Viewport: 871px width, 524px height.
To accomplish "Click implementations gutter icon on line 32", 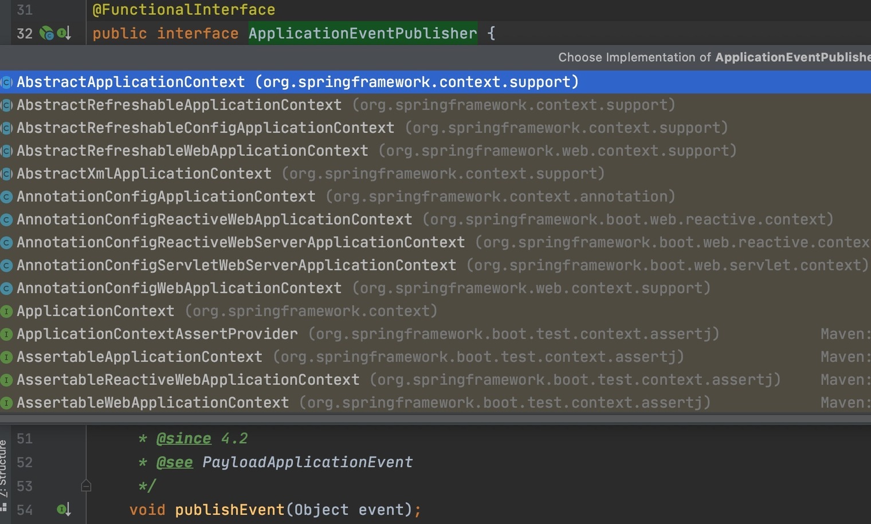I will (x=64, y=33).
